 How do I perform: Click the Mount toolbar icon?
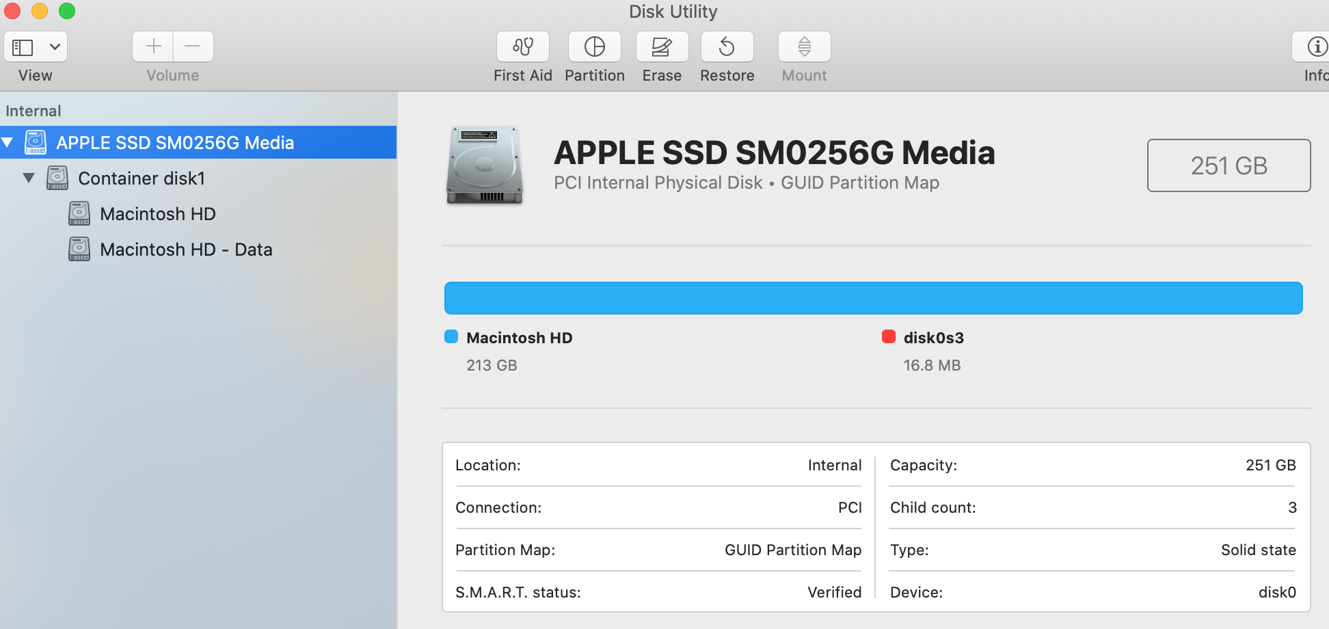[805, 47]
